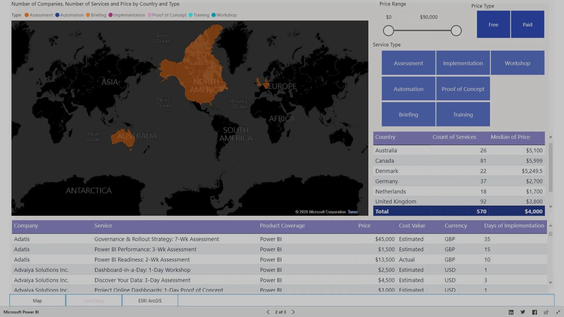Toggle the Paid price type slicer
This screenshot has width=564, height=317.
pyautogui.click(x=527, y=24)
